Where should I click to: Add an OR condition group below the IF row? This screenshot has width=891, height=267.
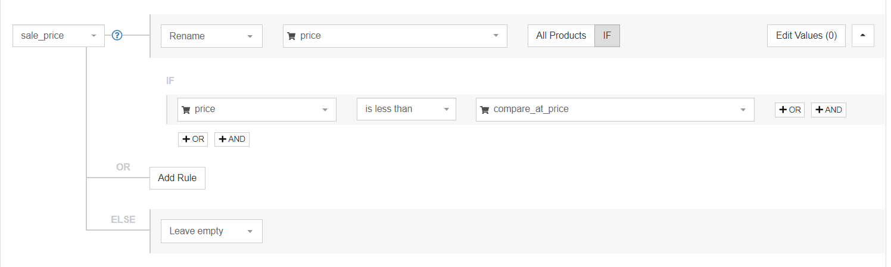pos(193,139)
